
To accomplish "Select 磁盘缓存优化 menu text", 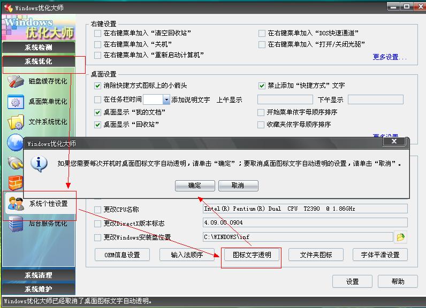I will (48, 81).
